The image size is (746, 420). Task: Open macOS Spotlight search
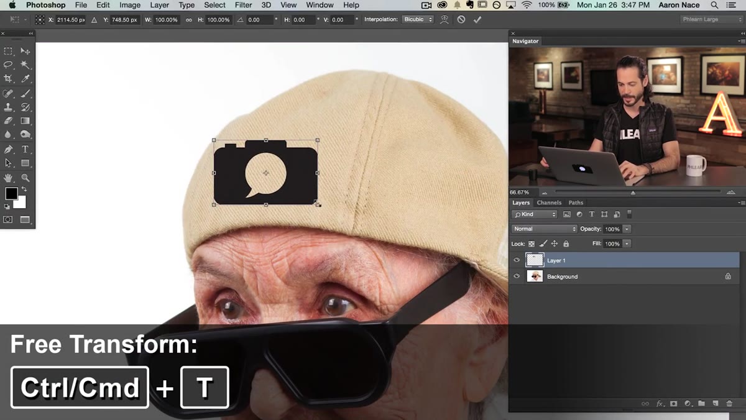click(715, 5)
